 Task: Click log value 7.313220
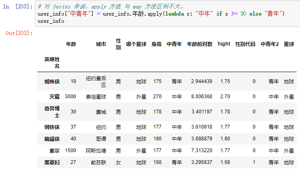(202, 150)
